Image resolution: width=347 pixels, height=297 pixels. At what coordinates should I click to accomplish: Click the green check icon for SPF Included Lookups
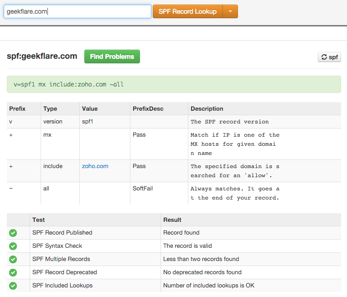coord(13,286)
